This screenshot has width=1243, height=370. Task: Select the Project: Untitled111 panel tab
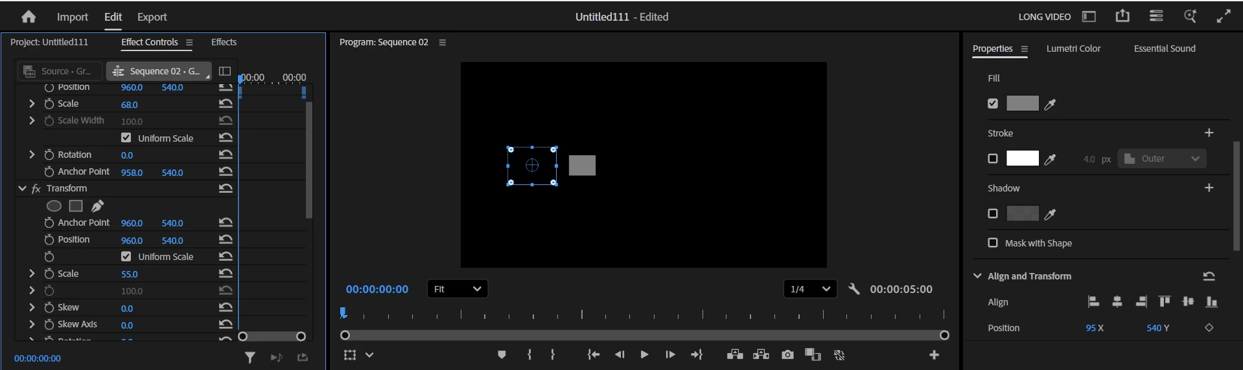(x=49, y=42)
